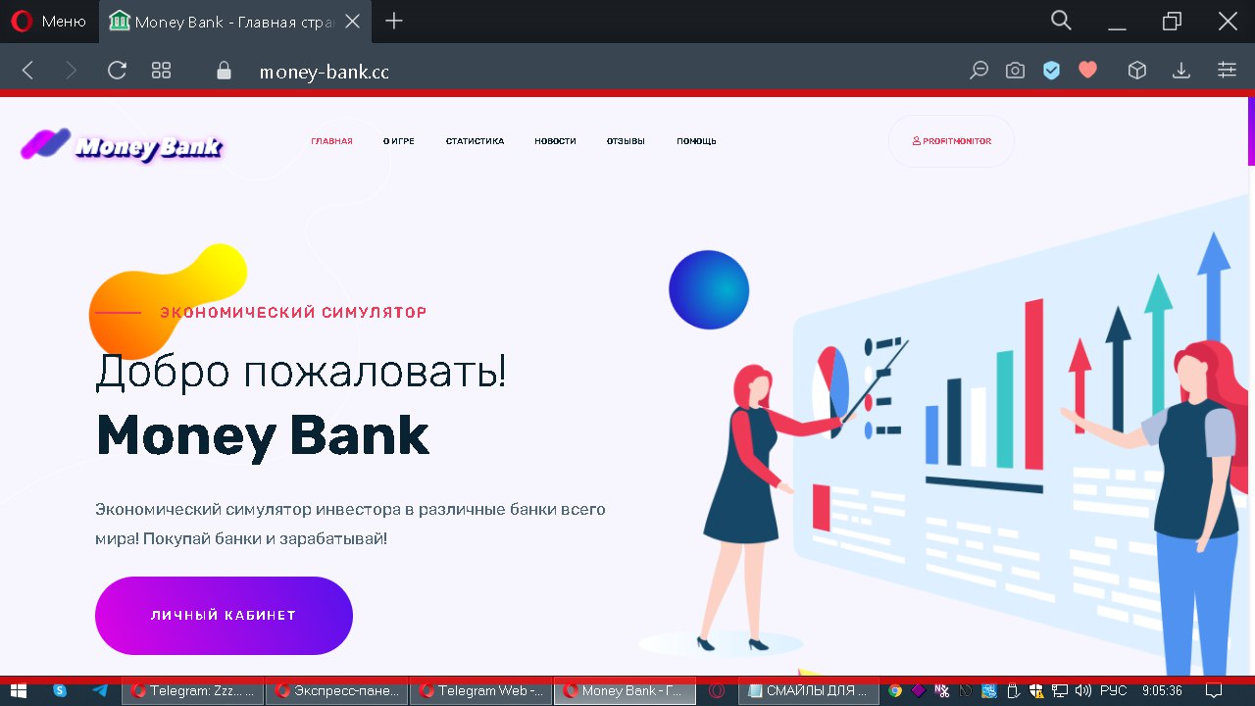
Task: Click the snapshot camera icon in address bar
Action: pos(1015,70)
